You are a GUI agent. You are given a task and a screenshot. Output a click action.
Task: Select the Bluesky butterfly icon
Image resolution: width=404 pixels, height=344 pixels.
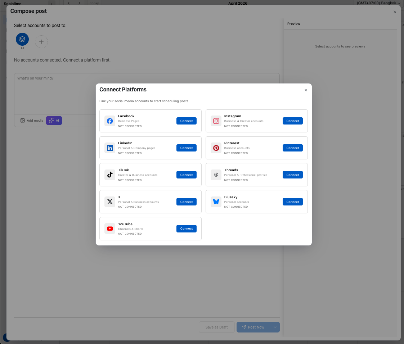point(216,202)
